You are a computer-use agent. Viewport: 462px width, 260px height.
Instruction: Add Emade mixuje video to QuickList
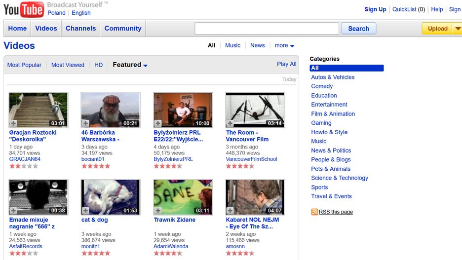(13, 211)
